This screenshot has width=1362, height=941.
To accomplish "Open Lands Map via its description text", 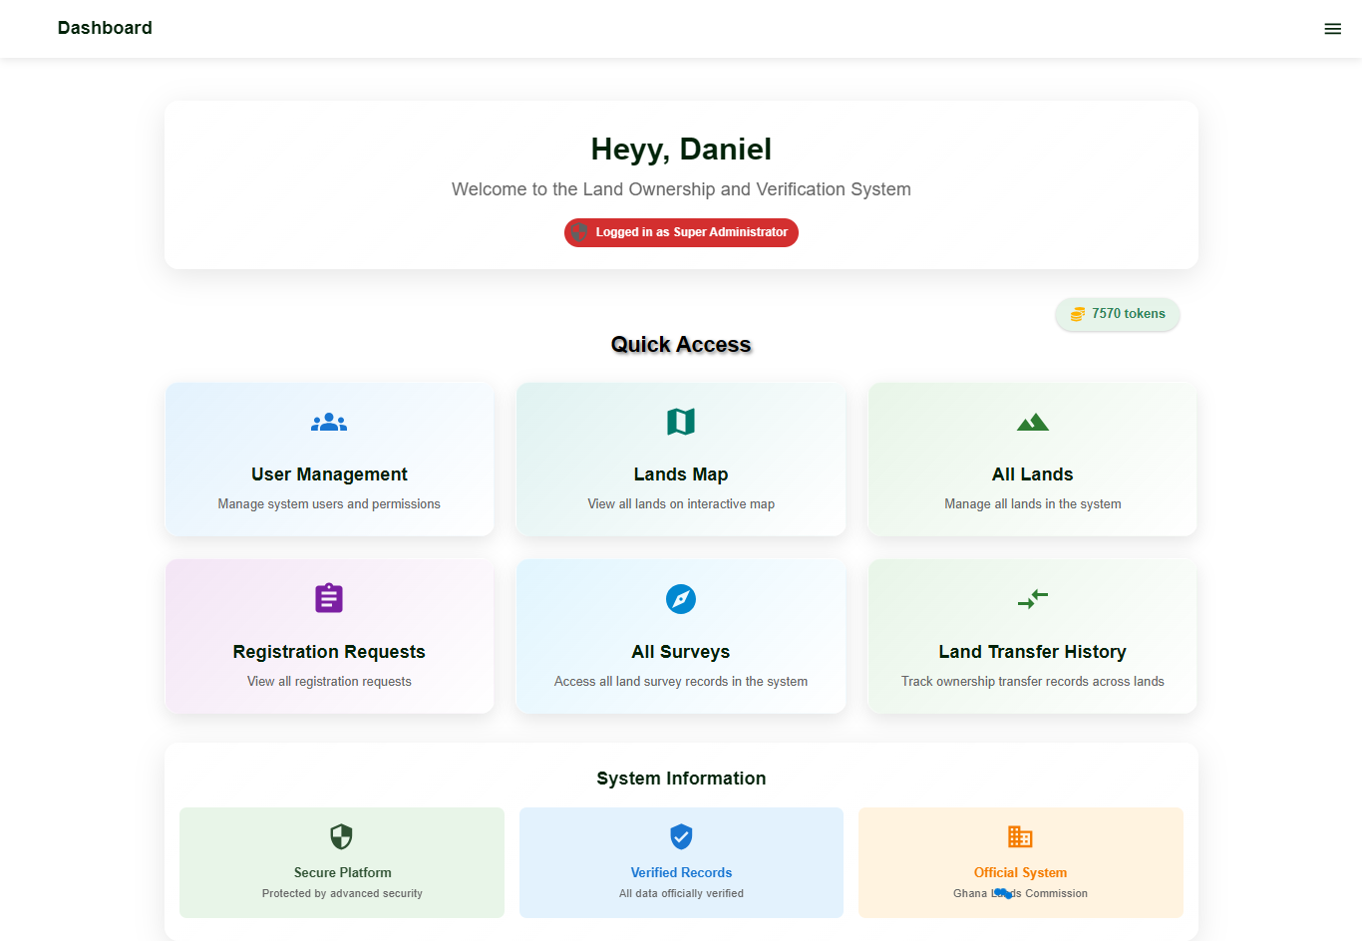I will (681, 504).
